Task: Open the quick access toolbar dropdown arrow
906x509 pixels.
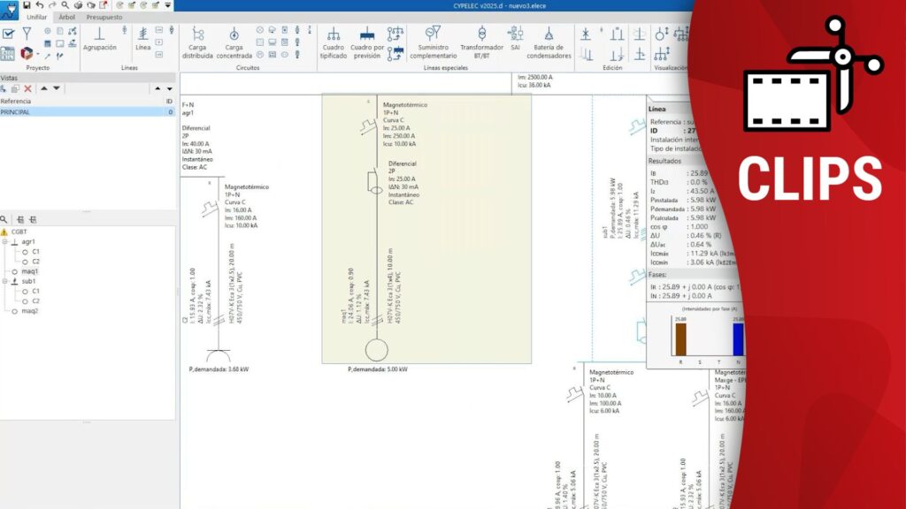Action: pos(168,5)
